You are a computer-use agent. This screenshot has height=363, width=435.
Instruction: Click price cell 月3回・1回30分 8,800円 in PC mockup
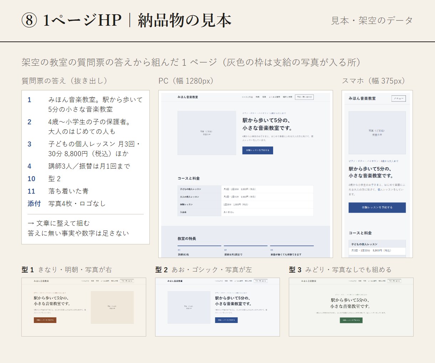pos(267,189)
